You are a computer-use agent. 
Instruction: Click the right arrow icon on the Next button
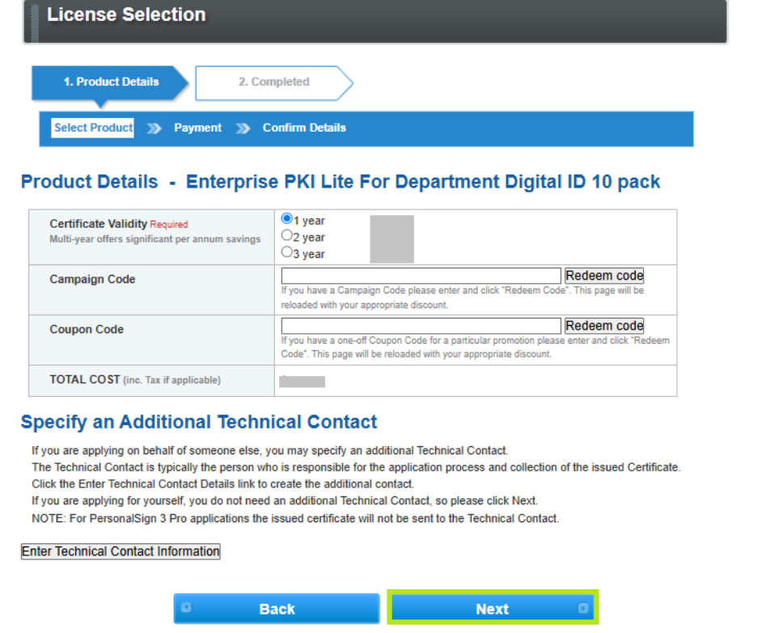pos(583,609)
